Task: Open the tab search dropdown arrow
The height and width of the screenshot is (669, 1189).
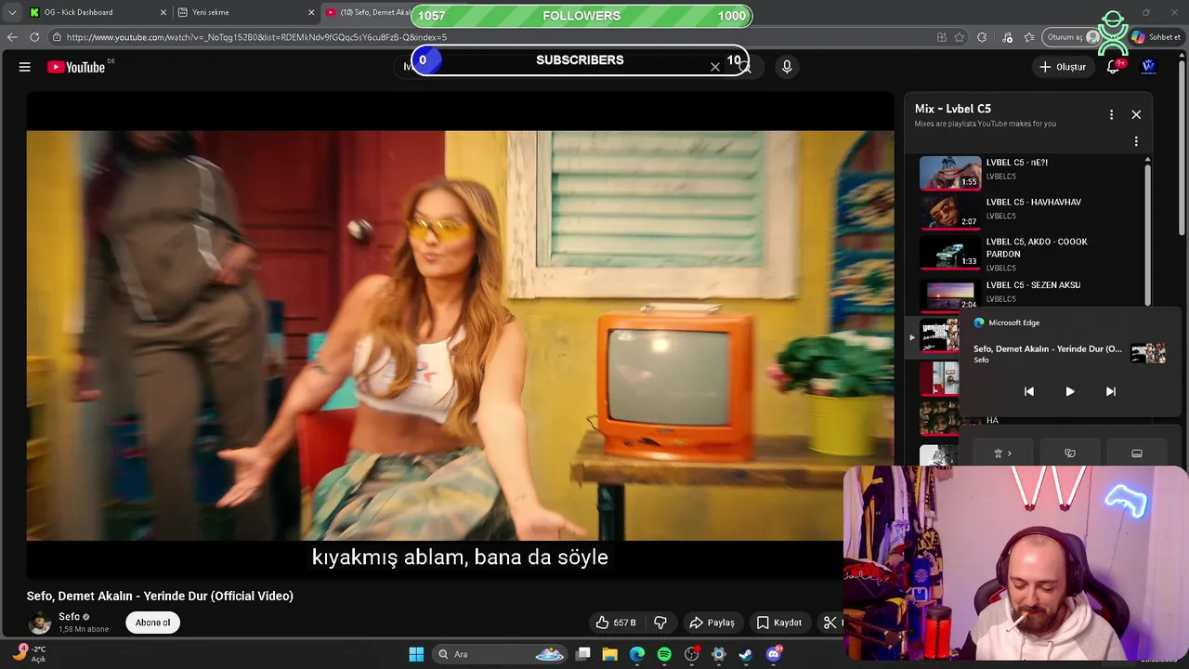Action: click(x=11, y=12)
